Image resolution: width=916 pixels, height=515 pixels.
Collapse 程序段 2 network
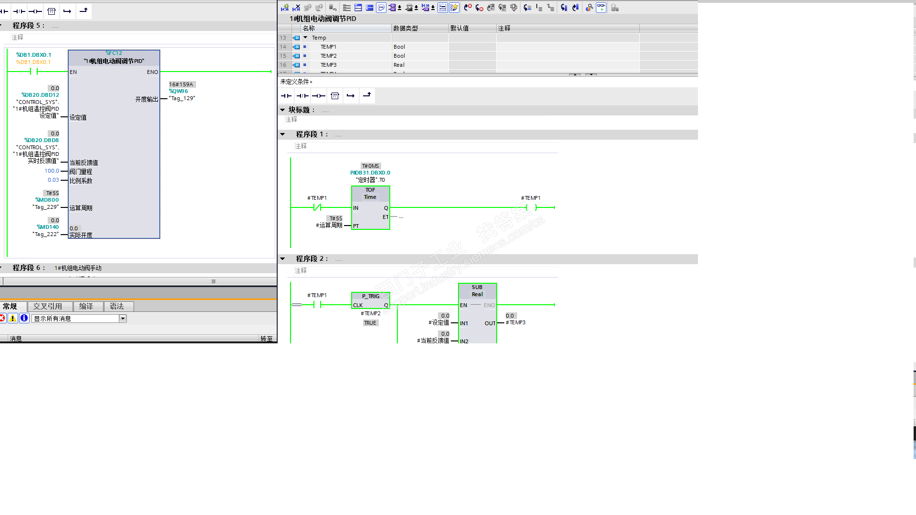pyautogui.click(x=282, y=259)
